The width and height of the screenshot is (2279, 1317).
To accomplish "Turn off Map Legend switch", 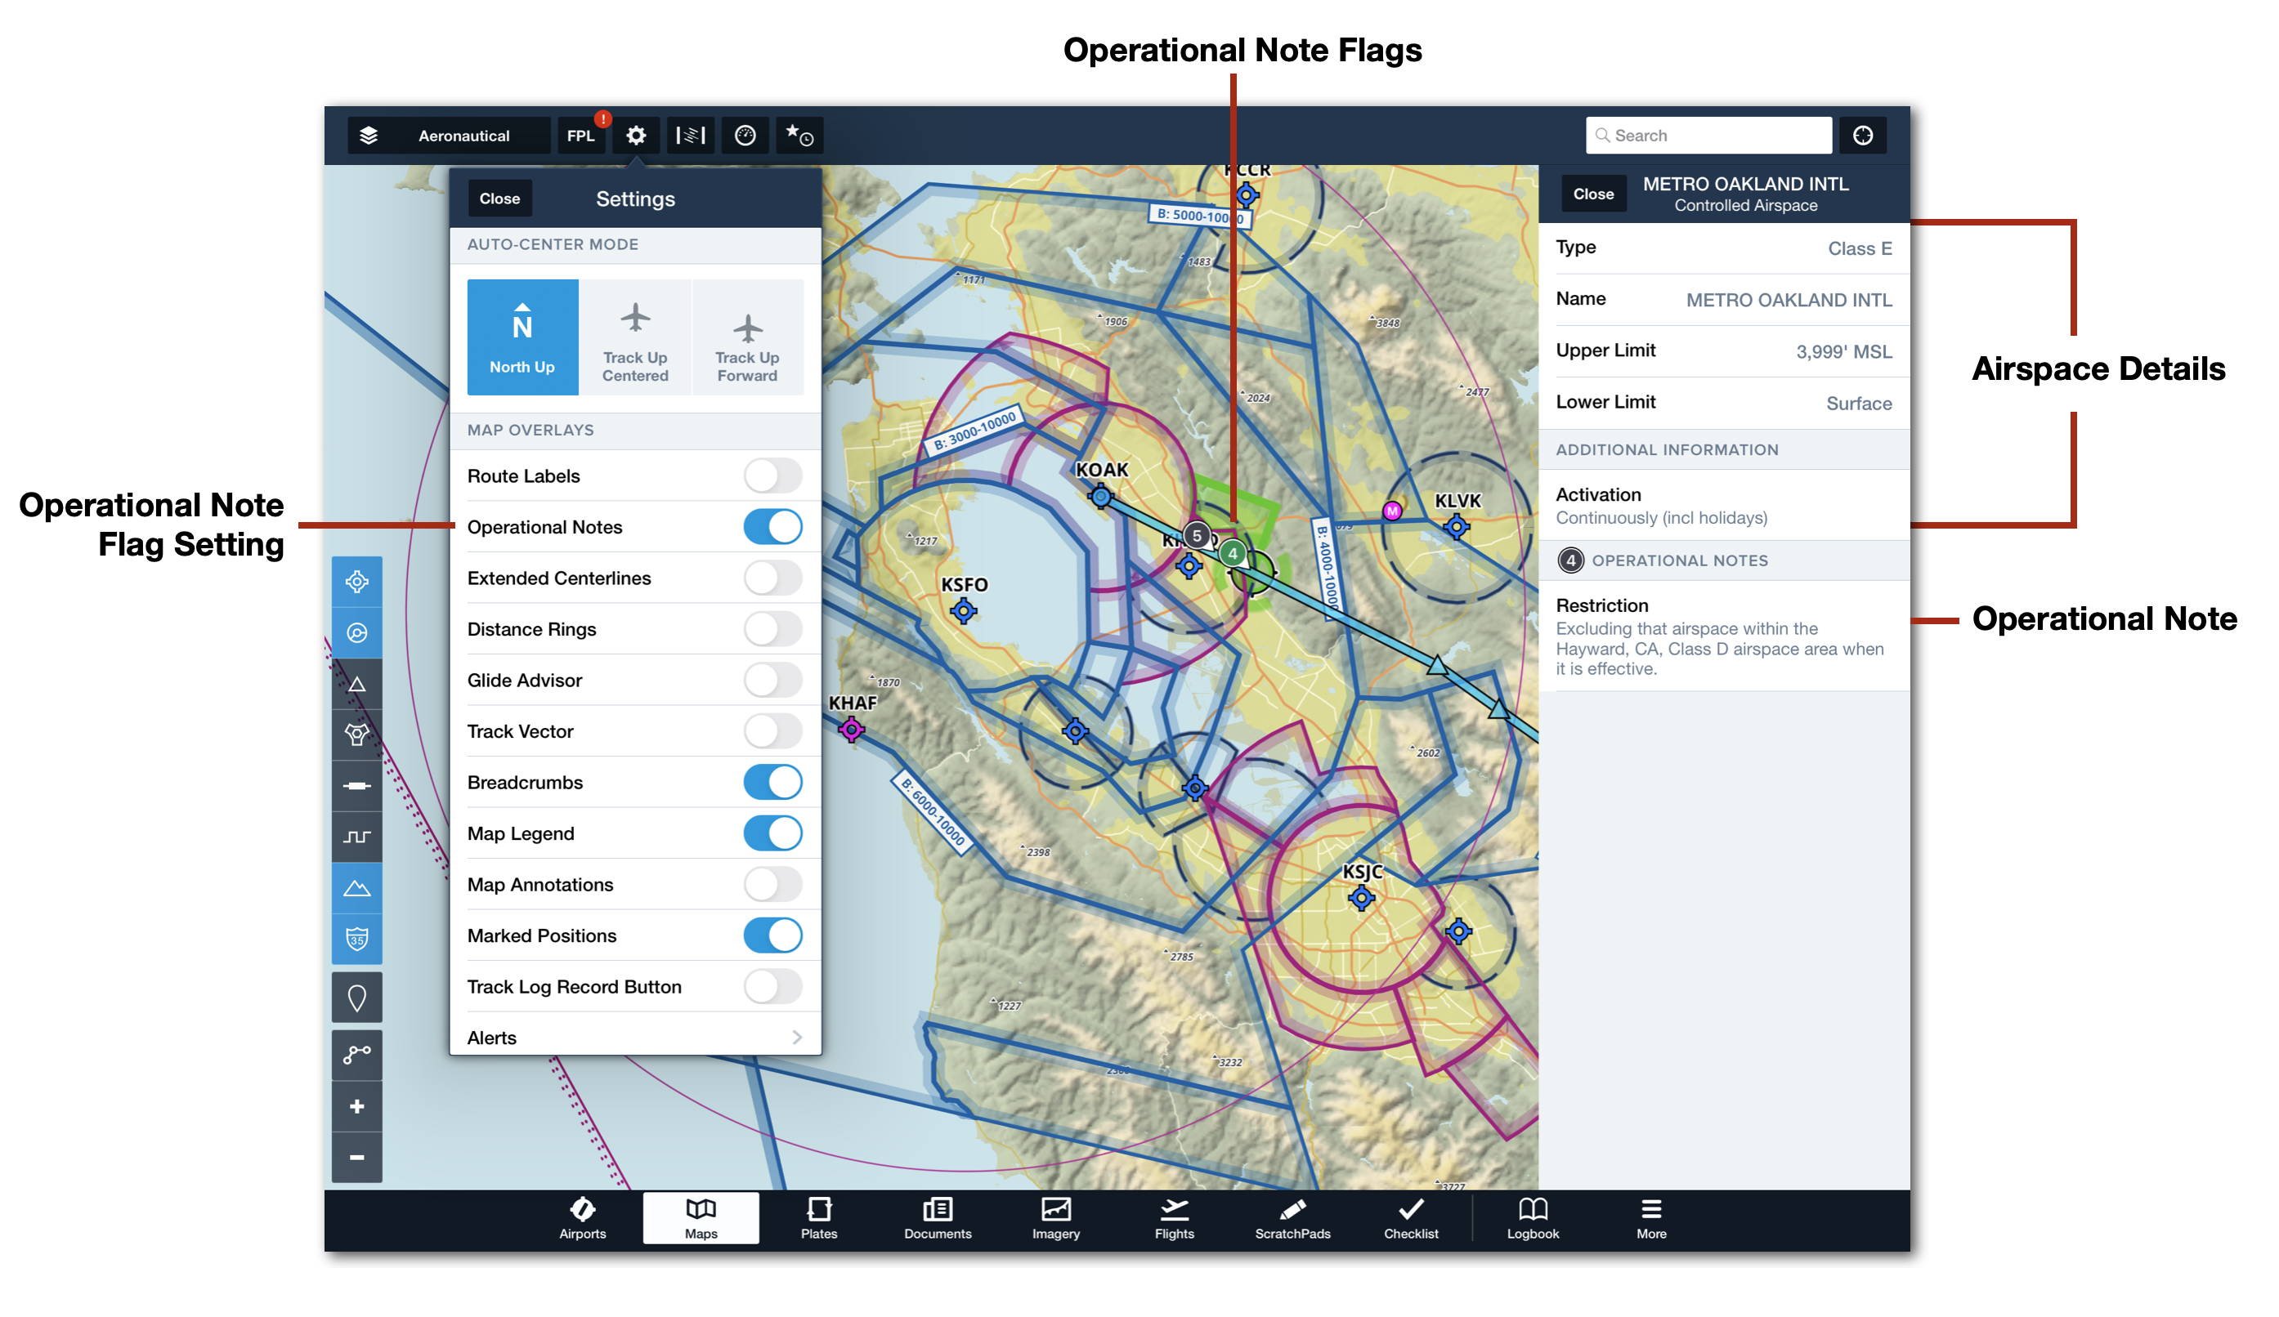I will click(x=772, y=833).
